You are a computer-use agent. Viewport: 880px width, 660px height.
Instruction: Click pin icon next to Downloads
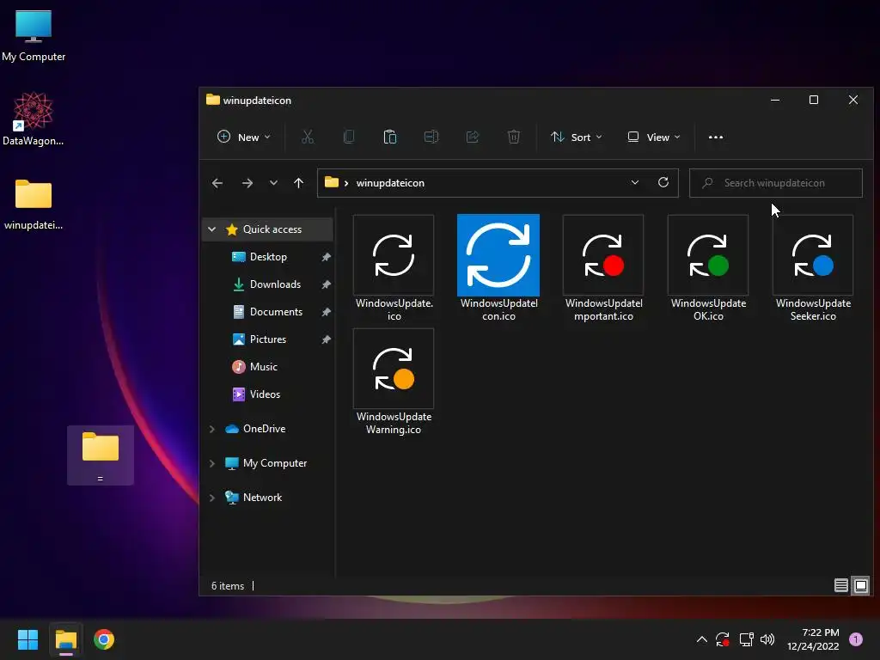(x=326, y=284)
